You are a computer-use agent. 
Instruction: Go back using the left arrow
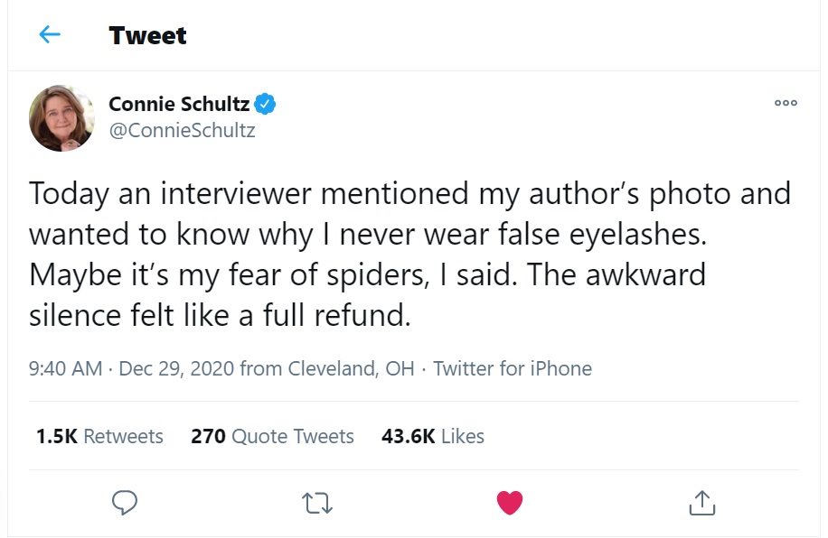click(x=50, y=35)
